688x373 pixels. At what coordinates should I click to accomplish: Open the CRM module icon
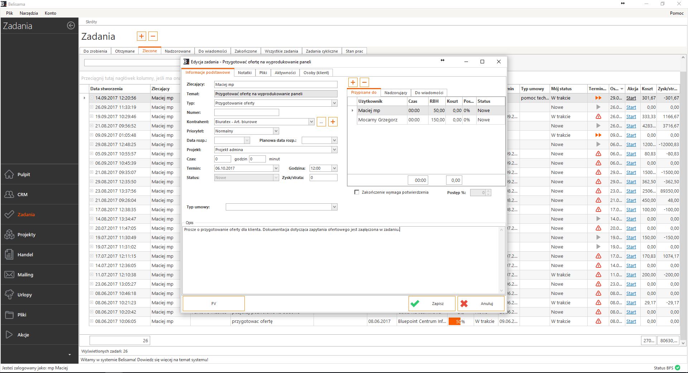pos(9,194)
